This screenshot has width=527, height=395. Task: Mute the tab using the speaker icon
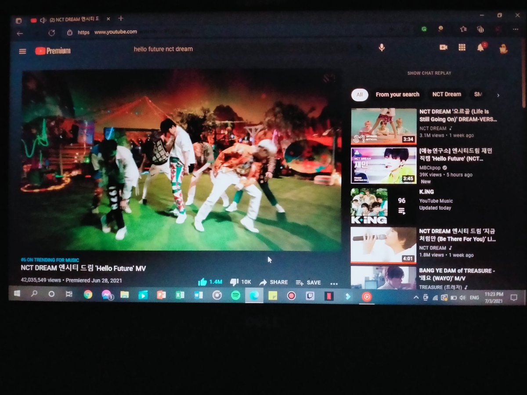[43, 20]
